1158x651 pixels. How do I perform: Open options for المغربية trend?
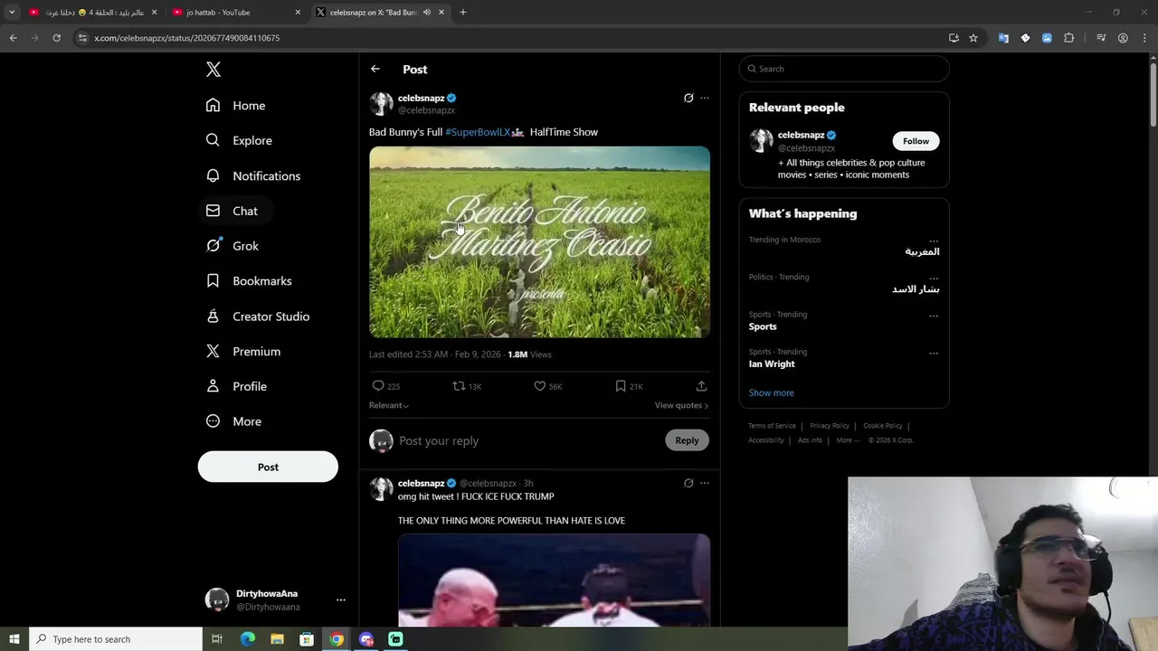coord(934,241)
